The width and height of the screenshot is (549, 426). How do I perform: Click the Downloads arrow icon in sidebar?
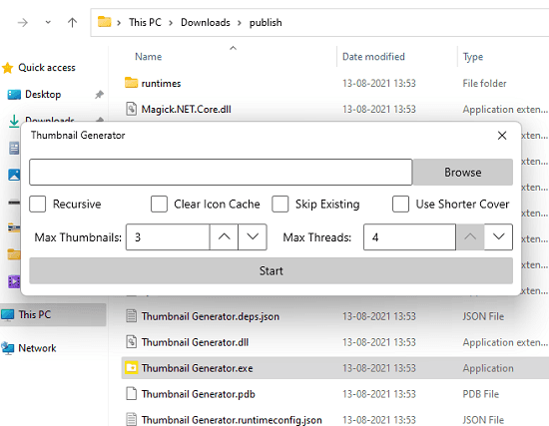coord(14,121)
